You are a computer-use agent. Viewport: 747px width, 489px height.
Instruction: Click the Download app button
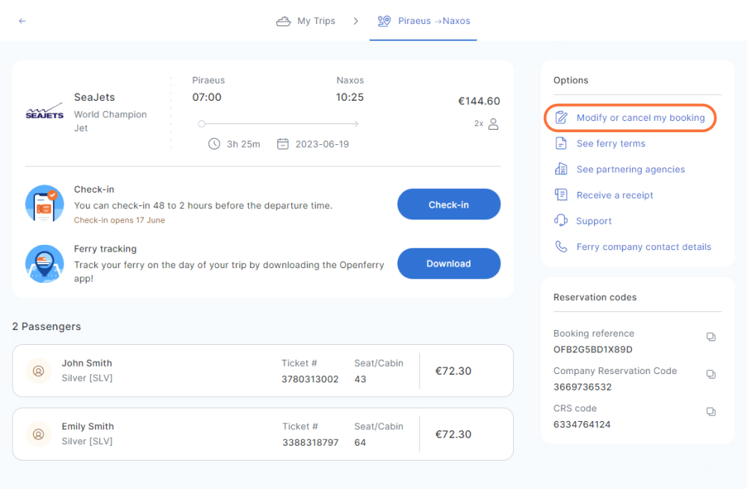point(449,264)
